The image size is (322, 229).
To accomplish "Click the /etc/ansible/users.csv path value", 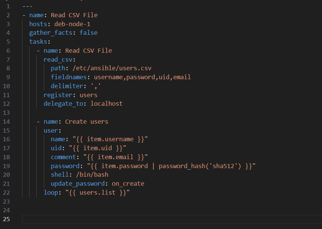I will pyautogui.click(x=112, y=68).
